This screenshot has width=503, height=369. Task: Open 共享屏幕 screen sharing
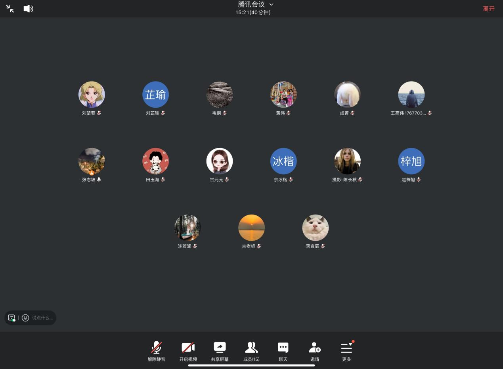point(220,351)
